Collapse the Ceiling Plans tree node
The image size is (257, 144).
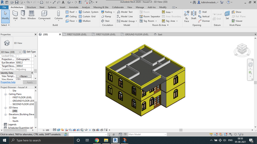click(x=5, y=94)
